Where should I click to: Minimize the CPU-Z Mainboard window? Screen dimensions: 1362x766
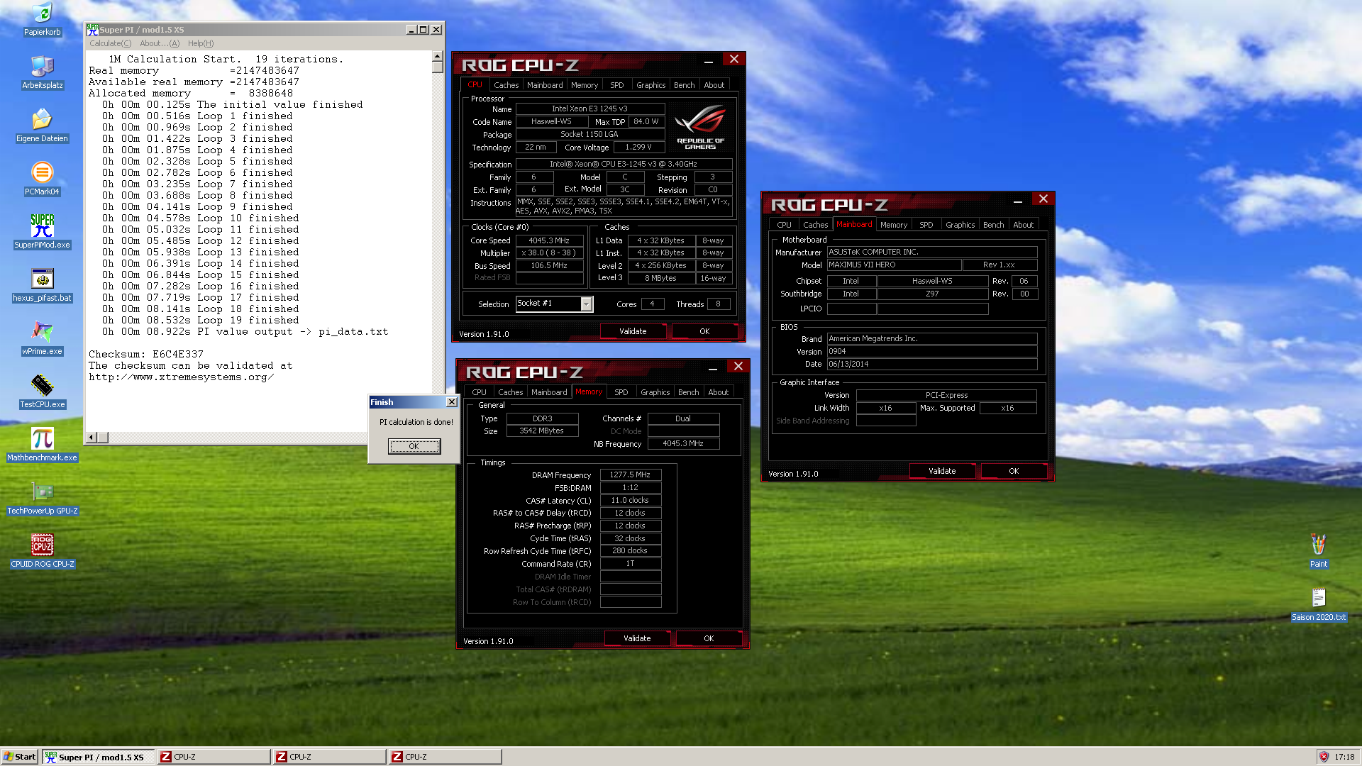[x=1018, y=200]
